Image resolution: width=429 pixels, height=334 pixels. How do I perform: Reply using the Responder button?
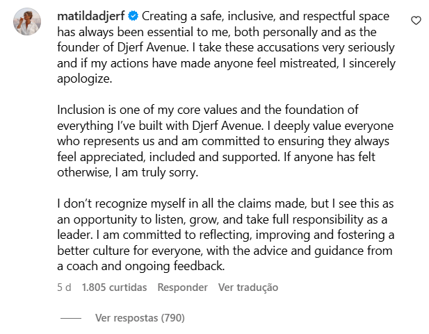[182, 287]
